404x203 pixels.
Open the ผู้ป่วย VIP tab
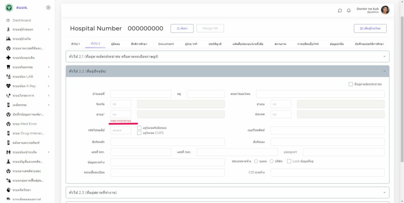191,44
